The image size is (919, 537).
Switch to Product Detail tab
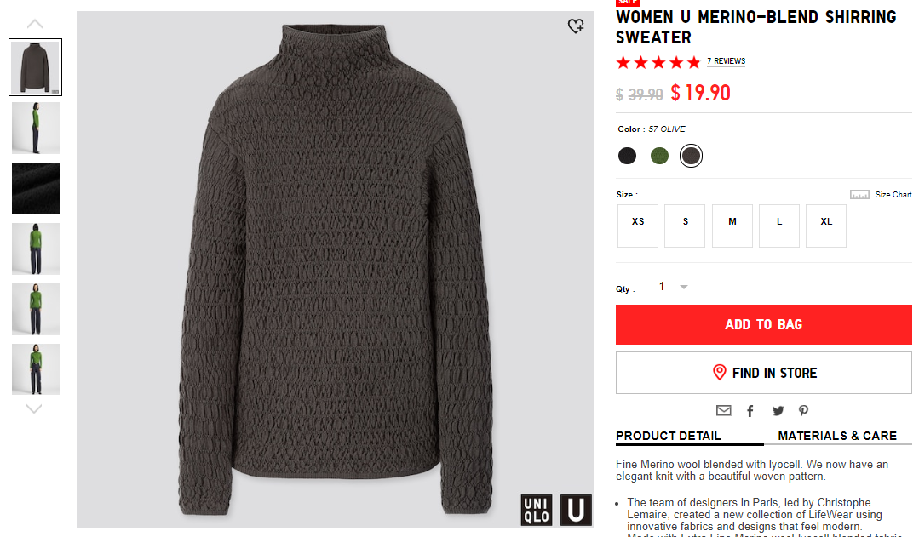tap(668, 436)
